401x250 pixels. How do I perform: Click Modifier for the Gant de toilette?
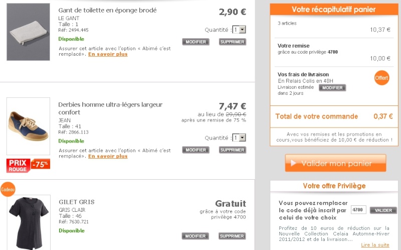click(195, 42)
